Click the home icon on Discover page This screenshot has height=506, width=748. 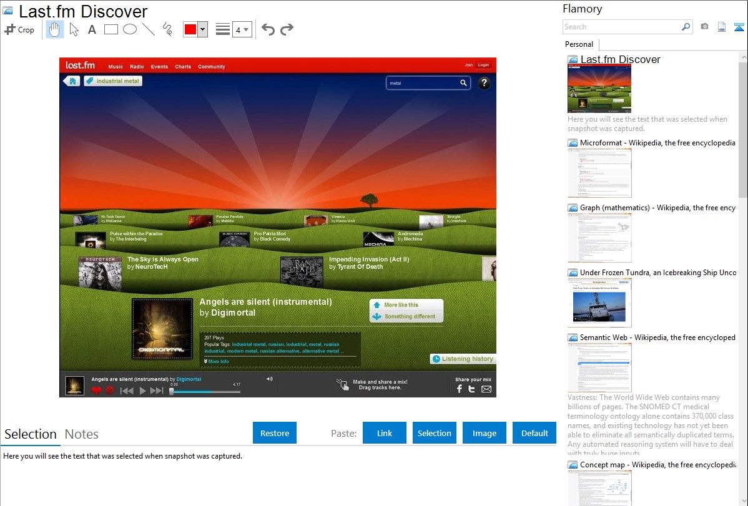(x=72, y=81)
